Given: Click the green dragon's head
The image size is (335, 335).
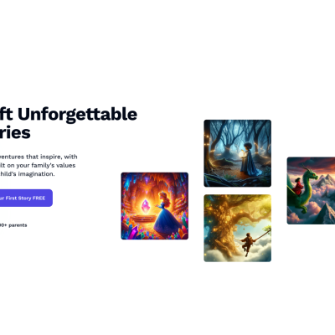Looking at the screenshot, I should point(311,173).
